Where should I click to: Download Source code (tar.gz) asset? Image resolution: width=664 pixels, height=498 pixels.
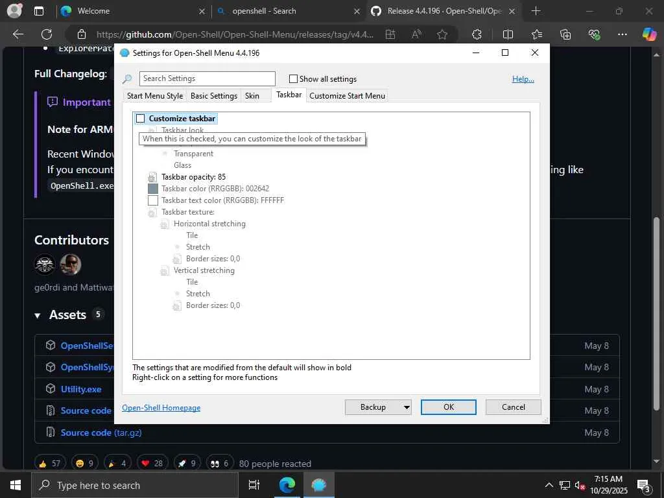[101, 433]
